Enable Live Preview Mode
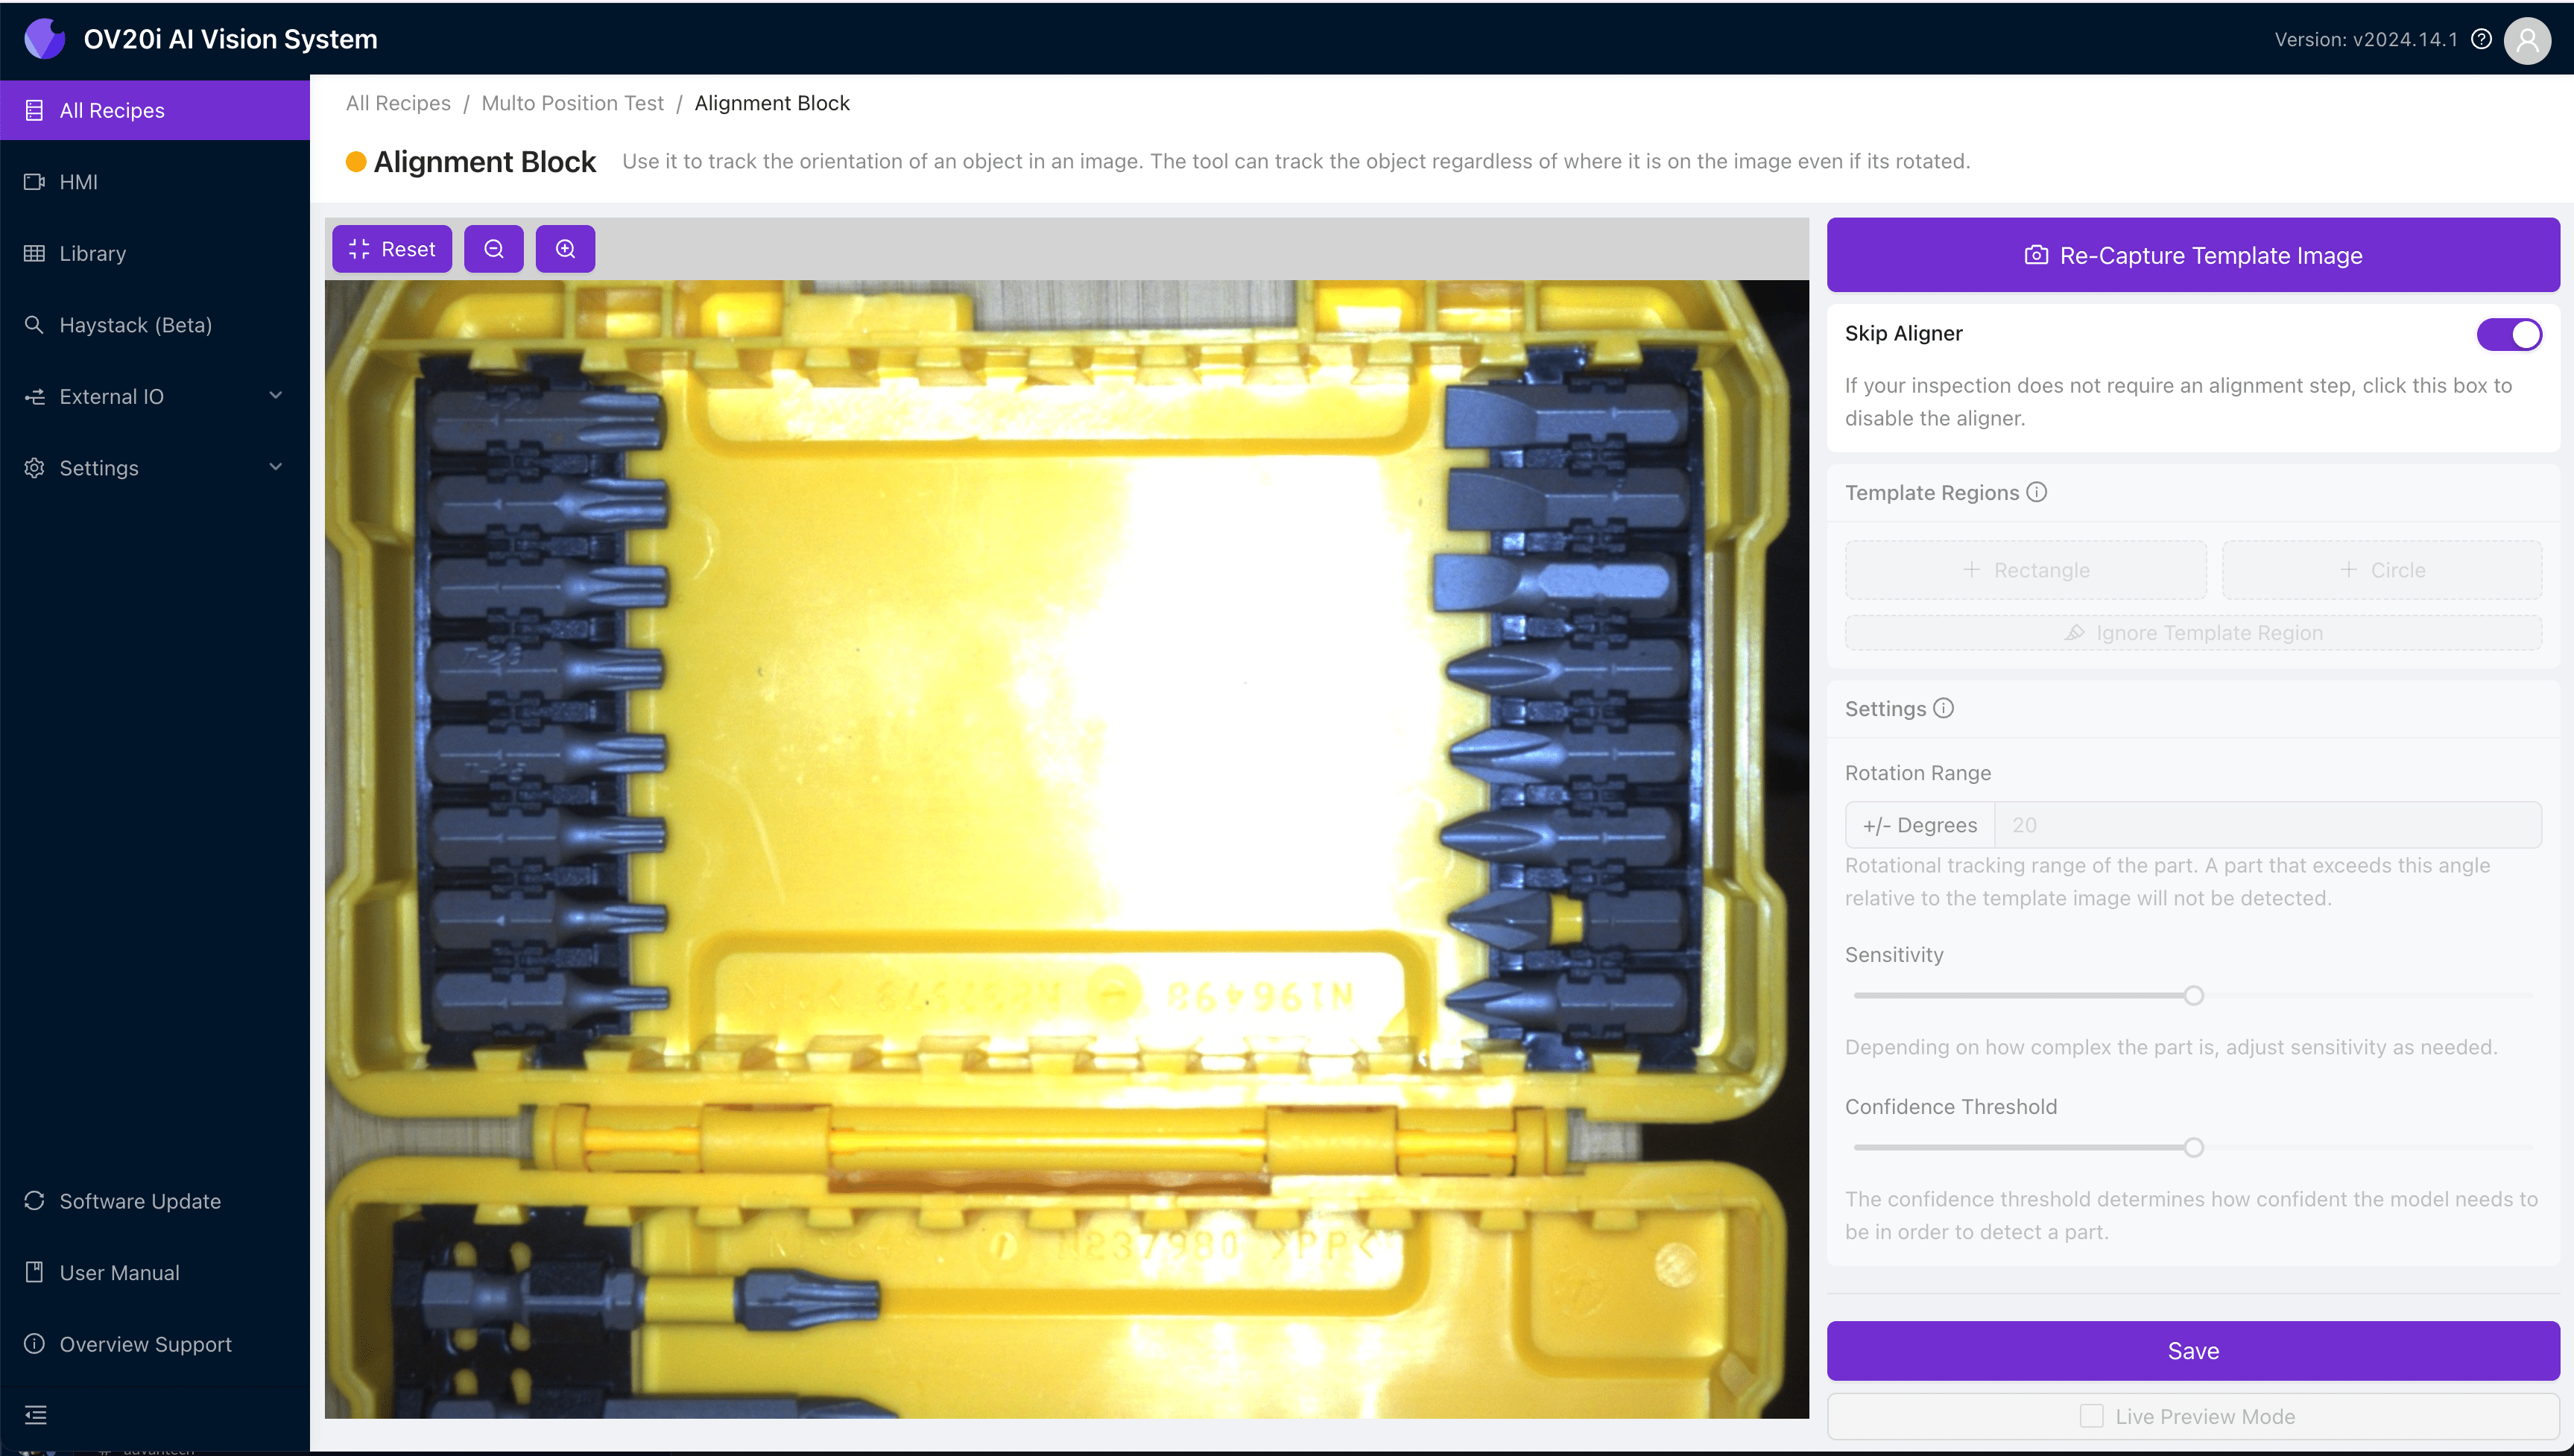 [x=2092, y=1415]
